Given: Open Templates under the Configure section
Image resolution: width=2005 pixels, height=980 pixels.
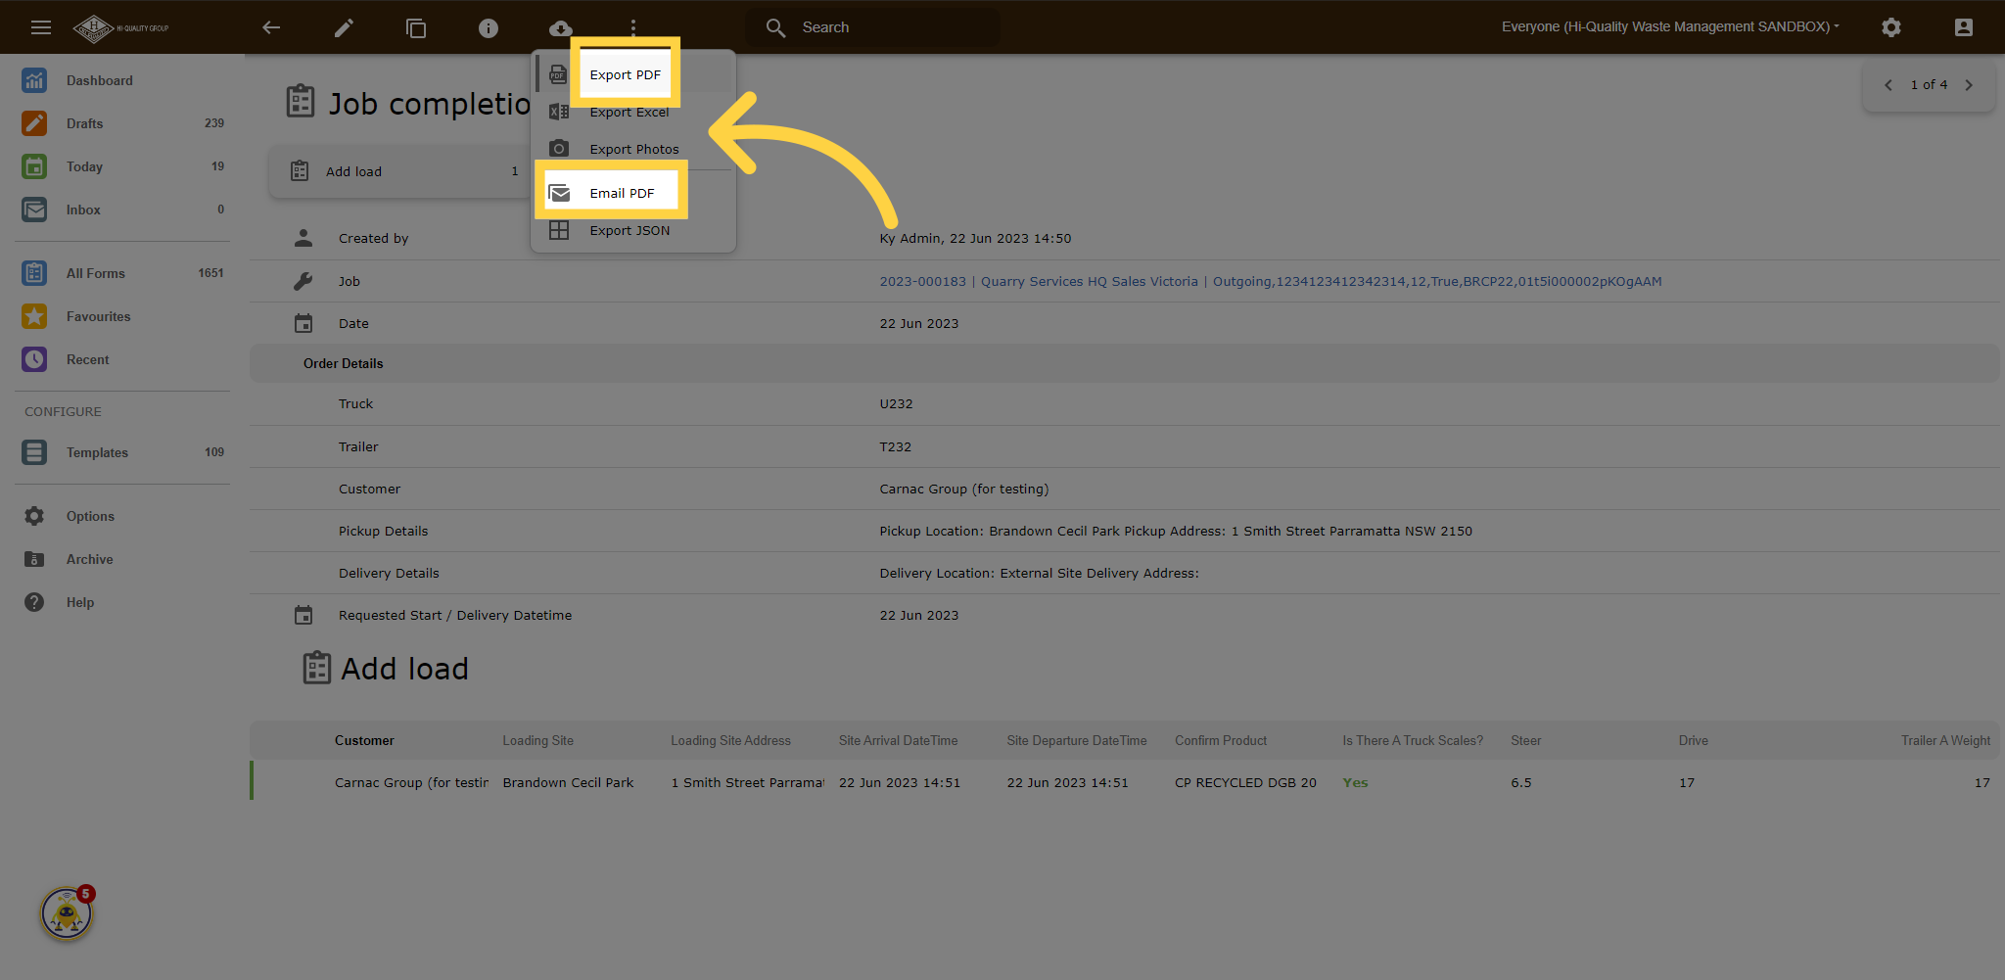Looking at the screenshot, I should click(97, 452).
